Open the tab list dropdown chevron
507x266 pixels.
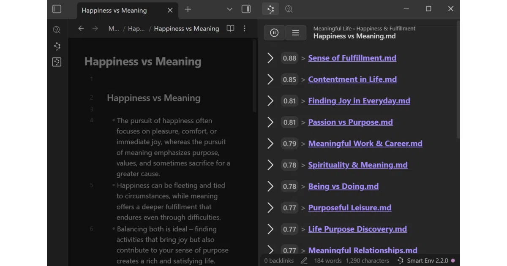pos(230,9)
